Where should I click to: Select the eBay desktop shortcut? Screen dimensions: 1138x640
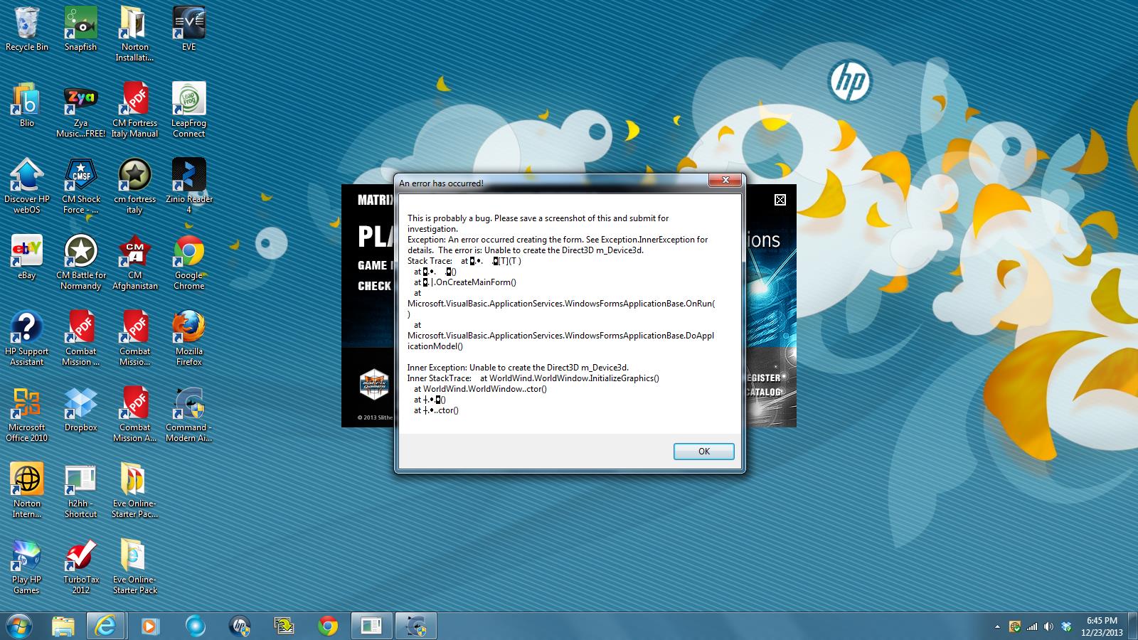pyautogui.click(x=27, y=257)
